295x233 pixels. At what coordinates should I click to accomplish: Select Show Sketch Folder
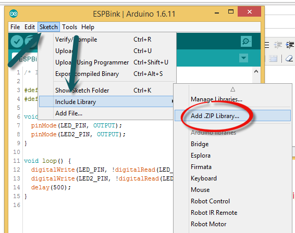click(x=107, y=90)
